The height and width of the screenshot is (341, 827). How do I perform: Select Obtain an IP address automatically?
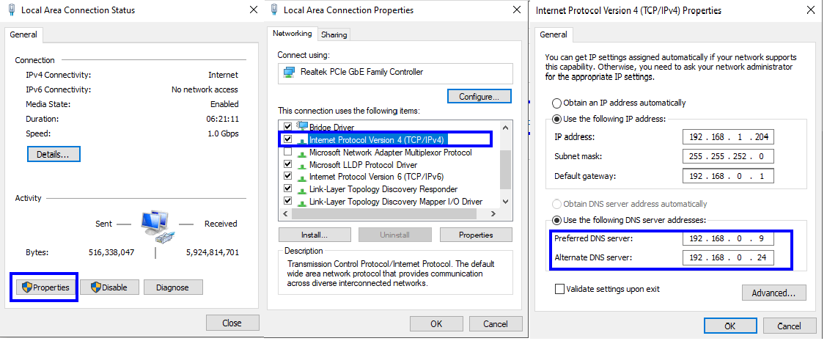point(556,103)
